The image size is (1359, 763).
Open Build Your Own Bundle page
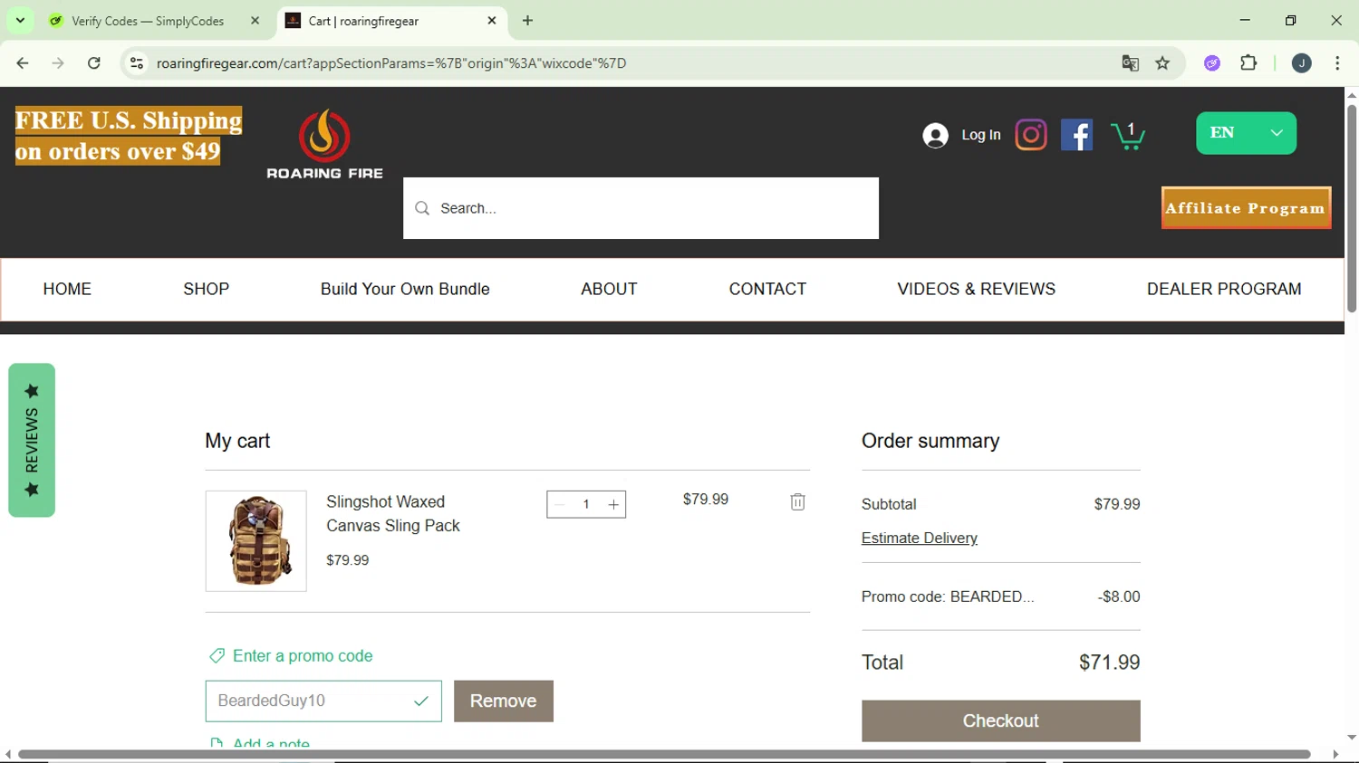click(405, 290)
